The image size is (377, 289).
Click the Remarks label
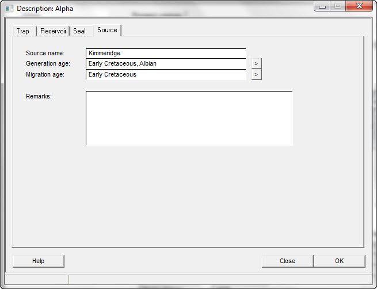tap(39, 96)
